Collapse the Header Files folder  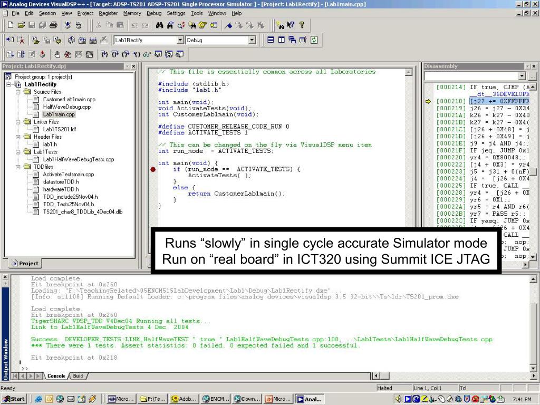tap(18, 137)
